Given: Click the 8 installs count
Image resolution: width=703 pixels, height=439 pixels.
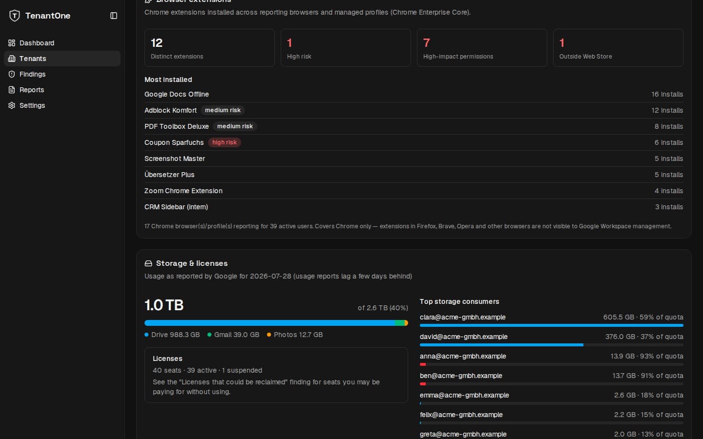Looking at the screenshot, I should pyautogui.click(x=669, y=126).
